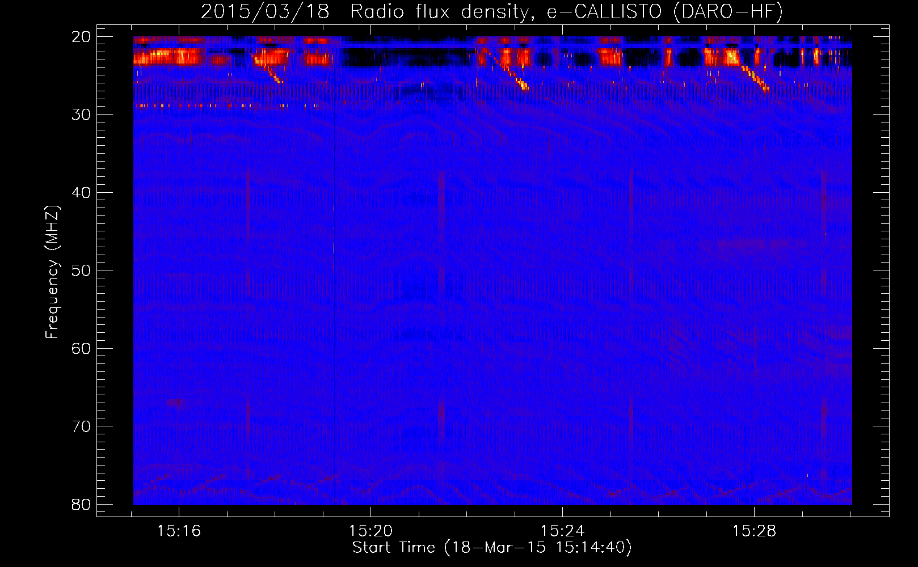918x567 pixels.
Task: Click the 15:24 time tick label
Action: (x=563, y=531)
